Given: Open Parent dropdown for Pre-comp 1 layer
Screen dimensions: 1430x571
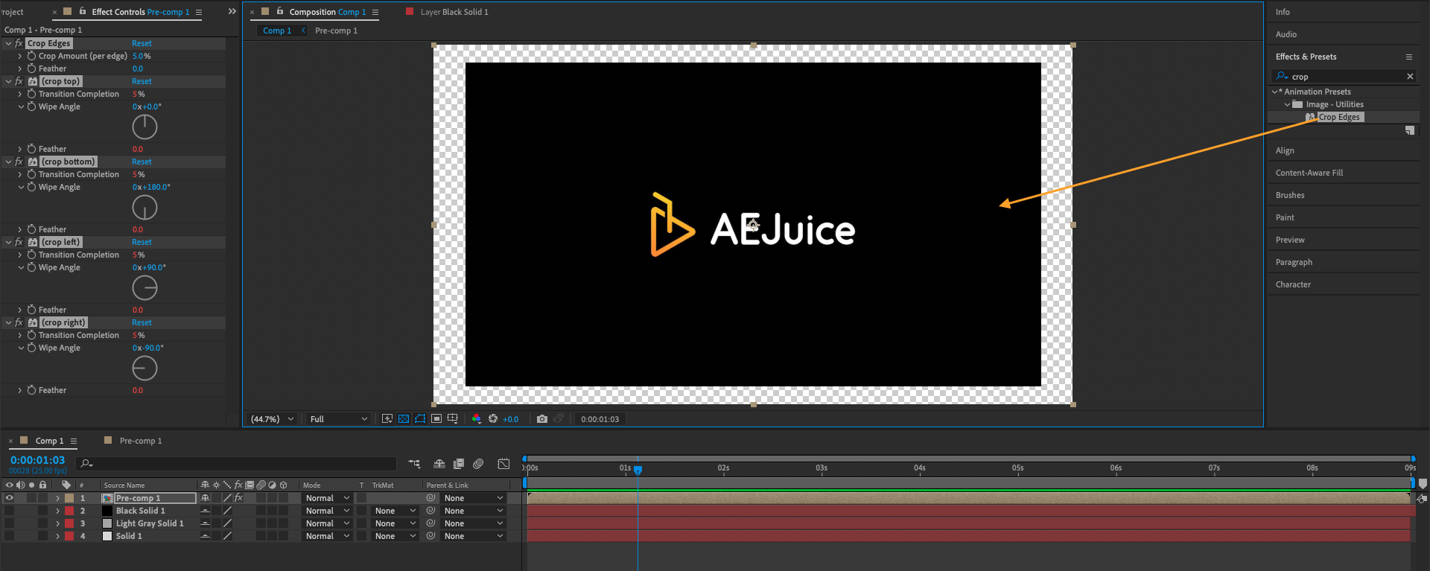Looking at the screenshot, I should pyautogui.click(x=474, y=498).
